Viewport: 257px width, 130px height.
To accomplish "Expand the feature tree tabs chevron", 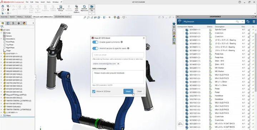I will tap(33, 23).
